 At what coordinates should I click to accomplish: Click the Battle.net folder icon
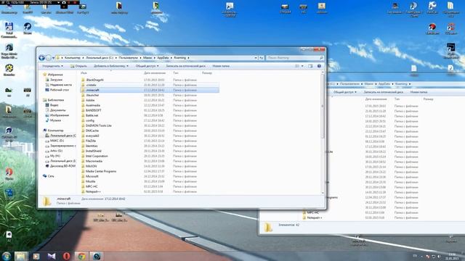(84, 115)
